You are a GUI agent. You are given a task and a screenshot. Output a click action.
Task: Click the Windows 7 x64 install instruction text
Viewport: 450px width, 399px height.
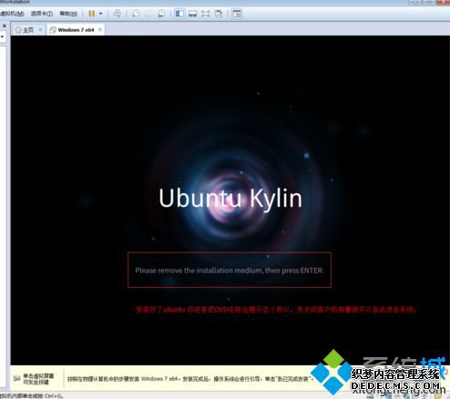click(x=189, y=379)
